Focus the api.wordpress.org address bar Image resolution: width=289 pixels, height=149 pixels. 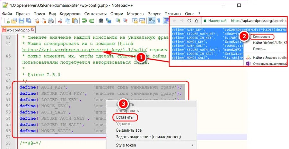[259, 21]
